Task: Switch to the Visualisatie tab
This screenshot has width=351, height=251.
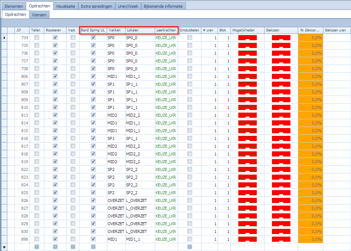Action: tap(66, 6)
